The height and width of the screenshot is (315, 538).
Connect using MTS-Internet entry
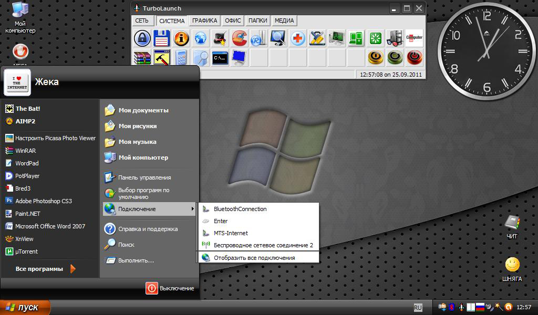click(258, 233)
